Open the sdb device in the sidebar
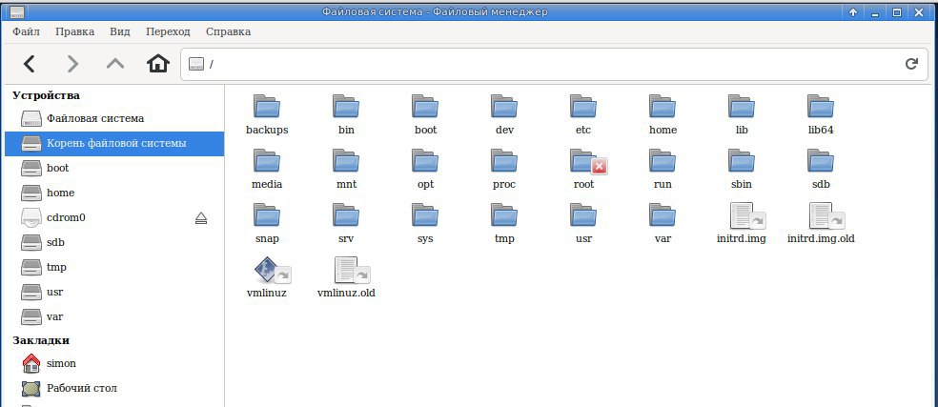 (x=114, y=242)
